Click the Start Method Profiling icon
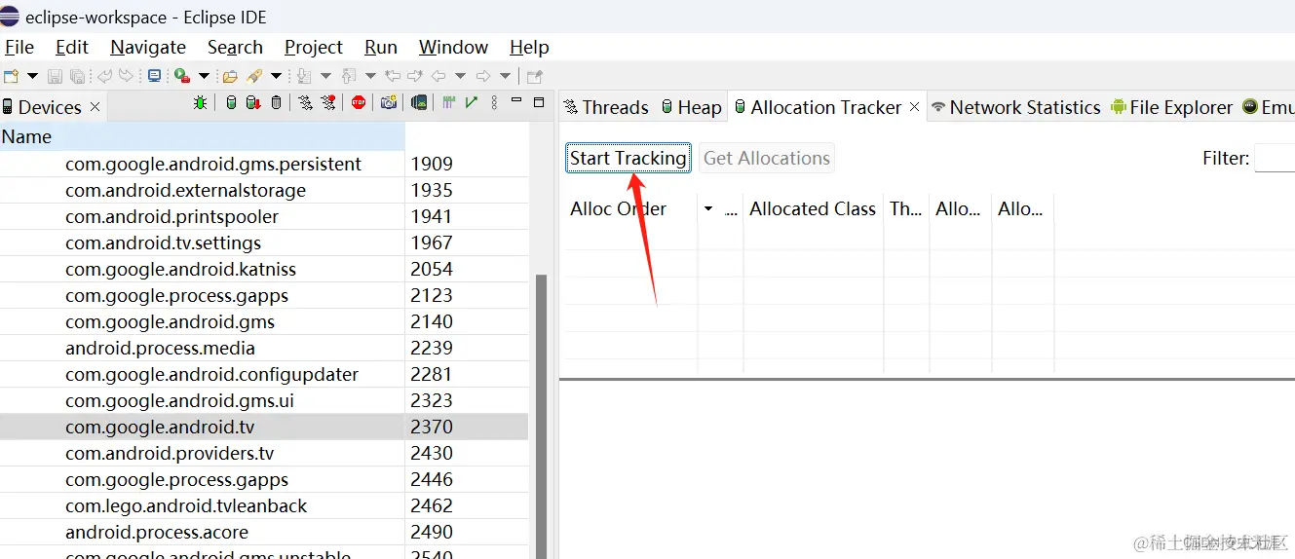This screenshot has height=559, width=1295. tap(328, 102)
